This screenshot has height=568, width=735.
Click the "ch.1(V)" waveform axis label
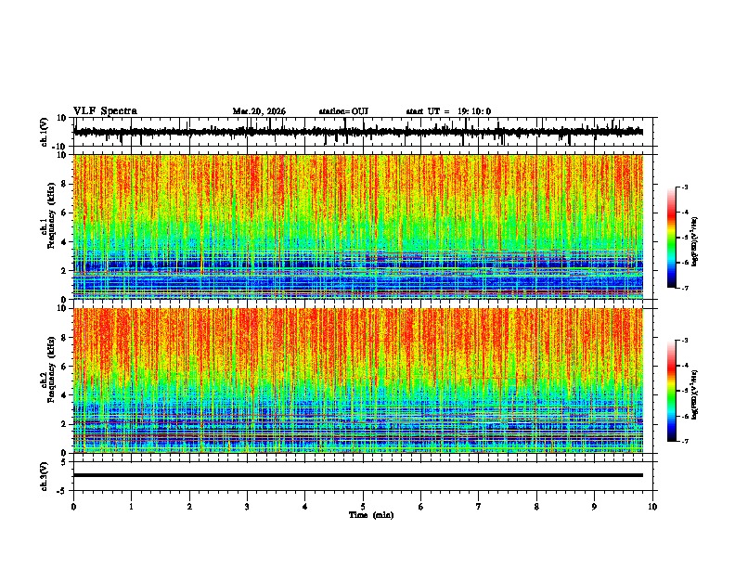44,132
